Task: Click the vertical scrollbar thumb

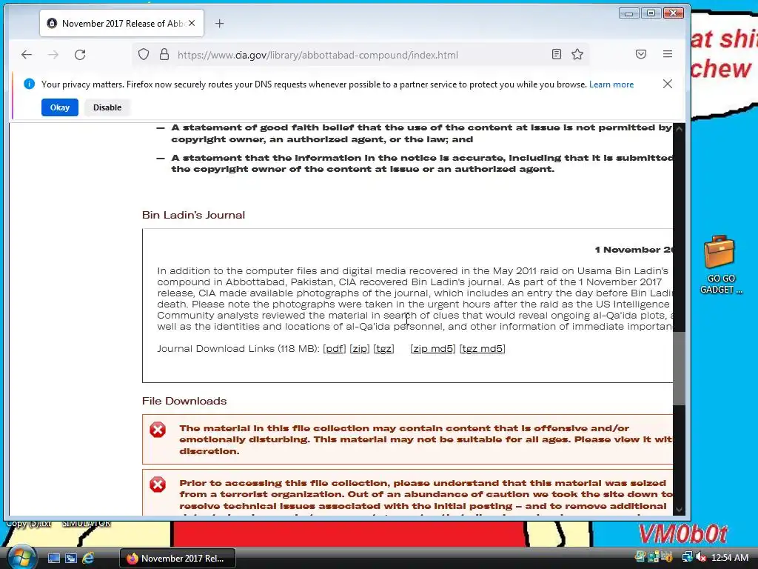Action: coord(680,368)
